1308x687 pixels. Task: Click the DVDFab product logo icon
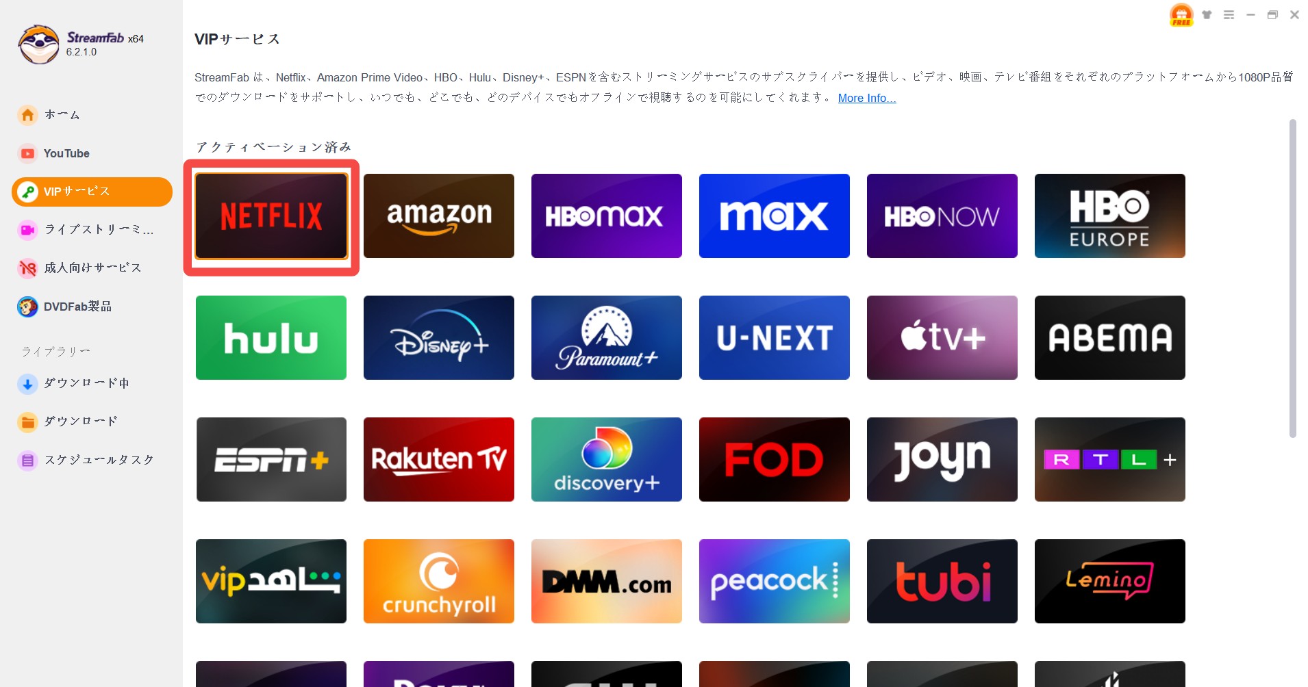pyautogui.click(x=27, y=307)
